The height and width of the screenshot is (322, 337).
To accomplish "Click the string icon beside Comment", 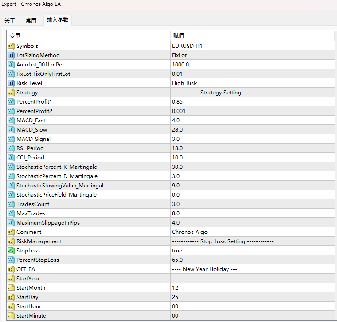I will 11,232.
